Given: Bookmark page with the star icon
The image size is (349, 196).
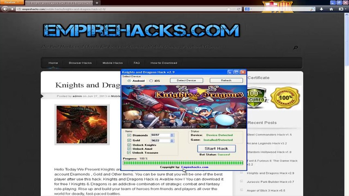Looking at the screenshot, I should coord(229,9).
